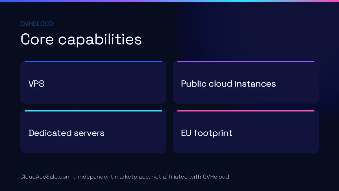Select the Public cloud instances card
This screenshot has width=339, height=191.
pos(246,82)
